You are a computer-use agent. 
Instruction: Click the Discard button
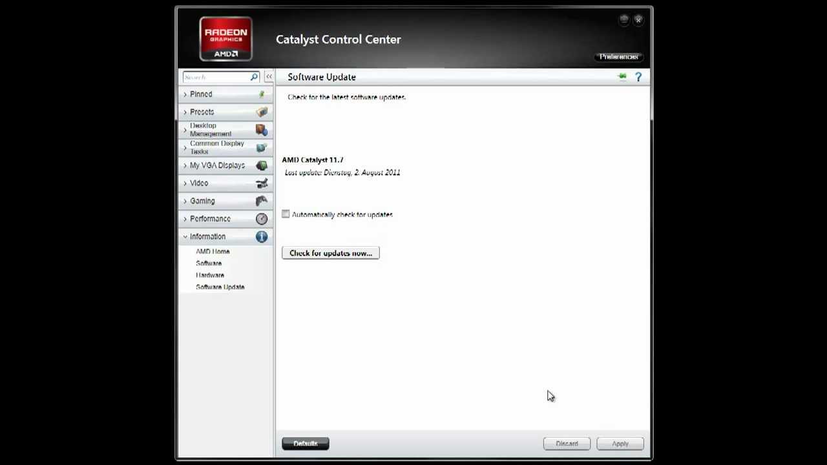567,444
